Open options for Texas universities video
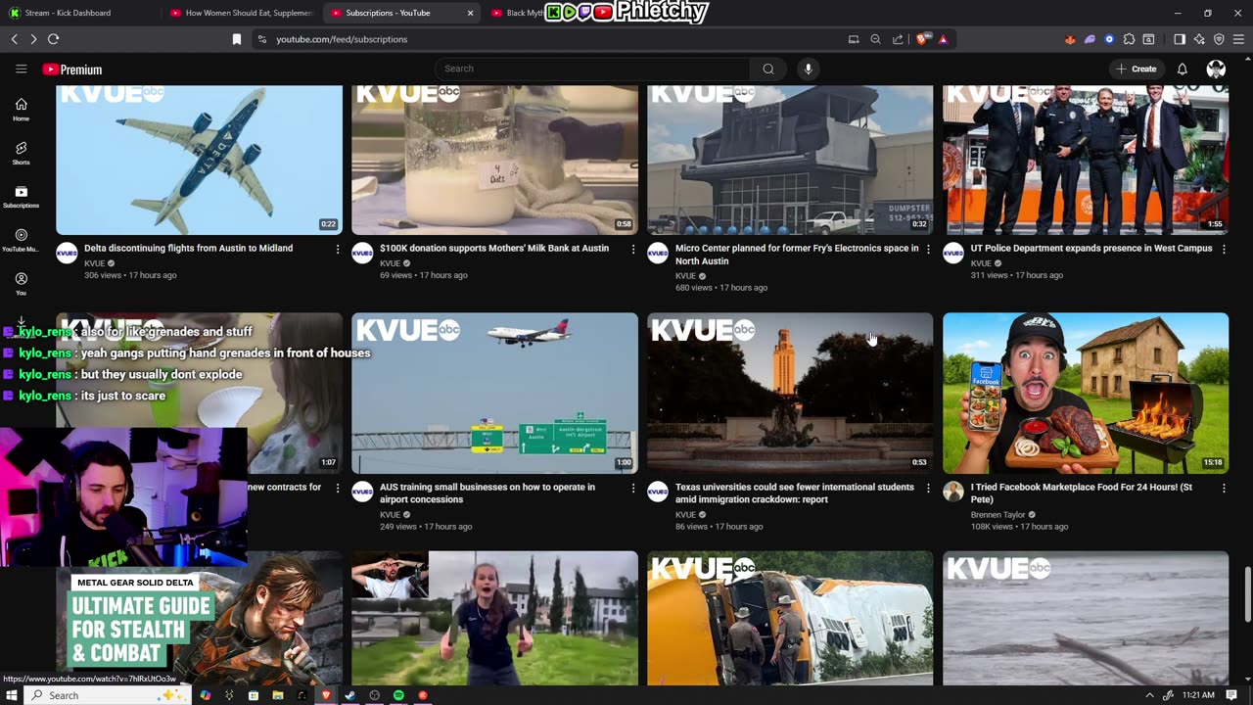Viewport: 1253px width, 705px height. pyautogui.click(x=929, y=489)
